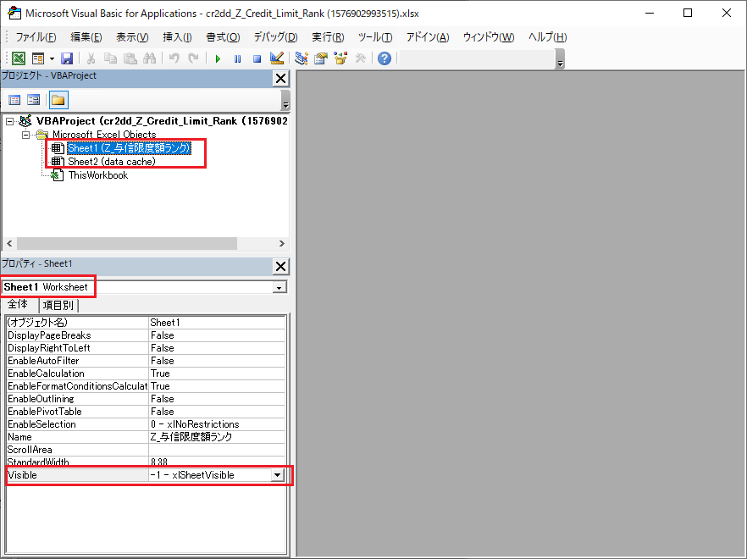Screen dimensions: 747x559
Task: Toggle Folders view in Project panel
Action: (x=58, y=100)
